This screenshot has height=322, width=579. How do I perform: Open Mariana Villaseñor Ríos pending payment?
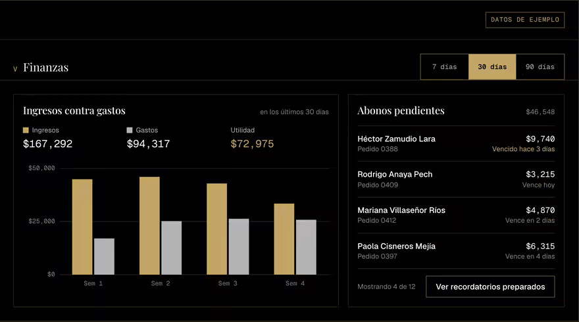[x=456, y=215]
